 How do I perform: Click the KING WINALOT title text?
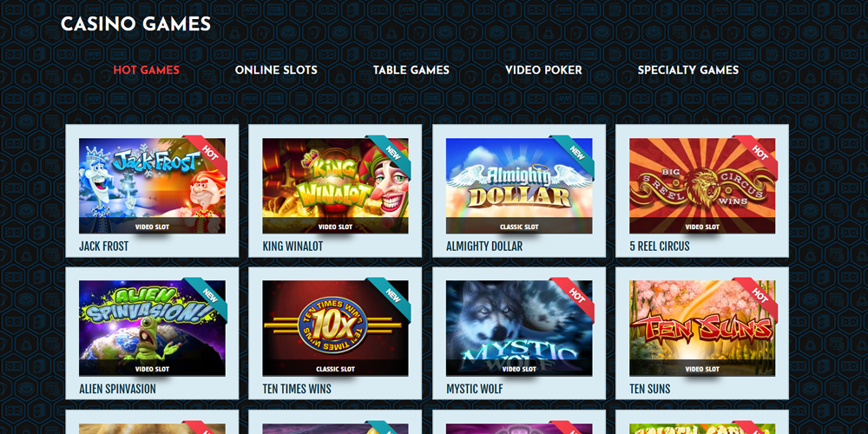pyautogui.click(x=293, y=247)
